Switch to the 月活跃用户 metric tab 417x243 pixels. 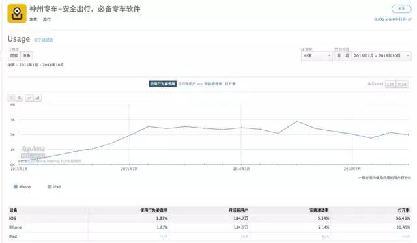point(187,84)
